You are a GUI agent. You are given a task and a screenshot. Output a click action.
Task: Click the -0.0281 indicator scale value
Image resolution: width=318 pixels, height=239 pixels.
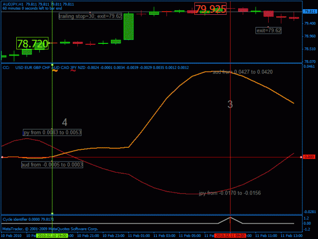click(310, 211)
